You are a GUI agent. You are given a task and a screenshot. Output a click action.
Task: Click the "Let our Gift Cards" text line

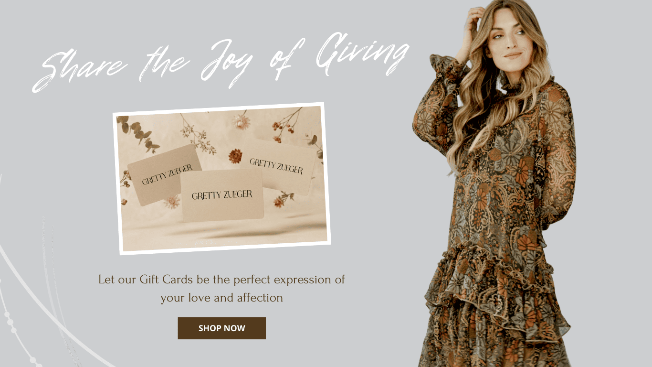pos(221,280)
